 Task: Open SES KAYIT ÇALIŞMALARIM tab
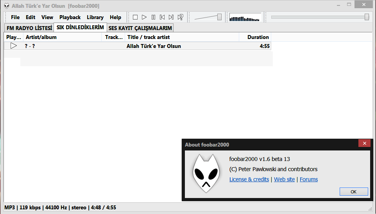[140, 28]
